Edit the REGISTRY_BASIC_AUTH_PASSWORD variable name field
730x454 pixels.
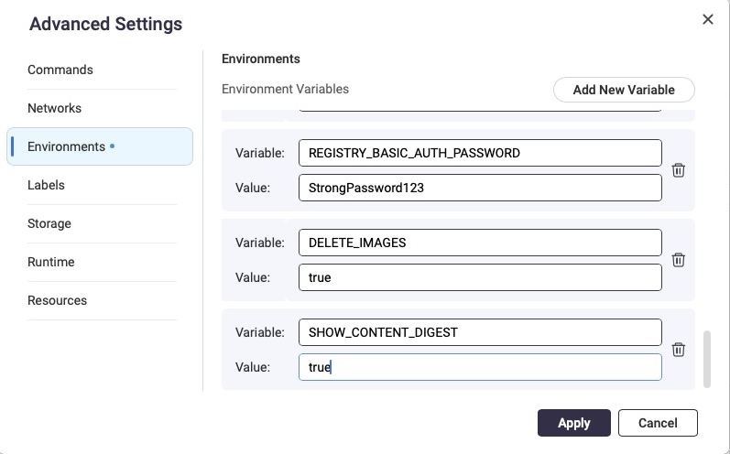click(480, 153)
